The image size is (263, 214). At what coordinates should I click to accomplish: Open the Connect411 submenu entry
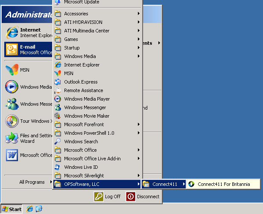(164, 184)
